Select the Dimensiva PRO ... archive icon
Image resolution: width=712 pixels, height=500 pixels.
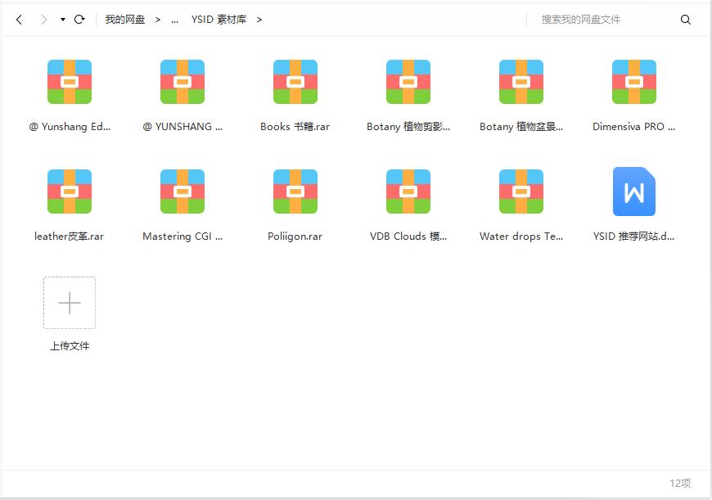click(634, 82)
